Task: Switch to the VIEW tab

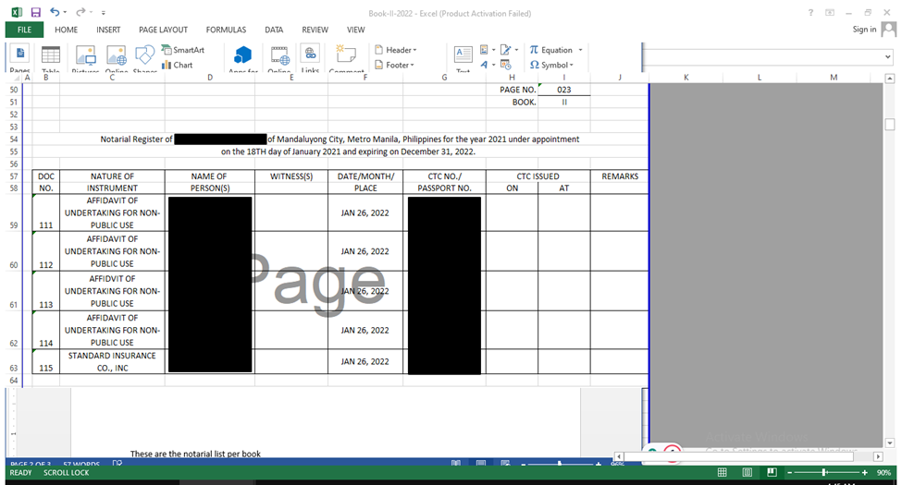Action: 355,30
